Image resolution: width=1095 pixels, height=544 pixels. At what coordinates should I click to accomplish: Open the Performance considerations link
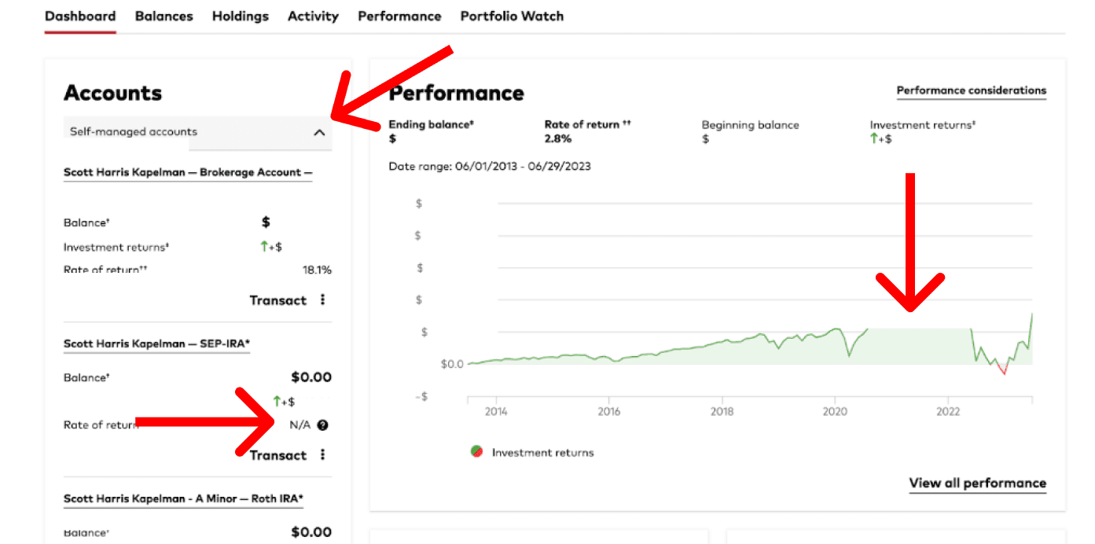972,90
